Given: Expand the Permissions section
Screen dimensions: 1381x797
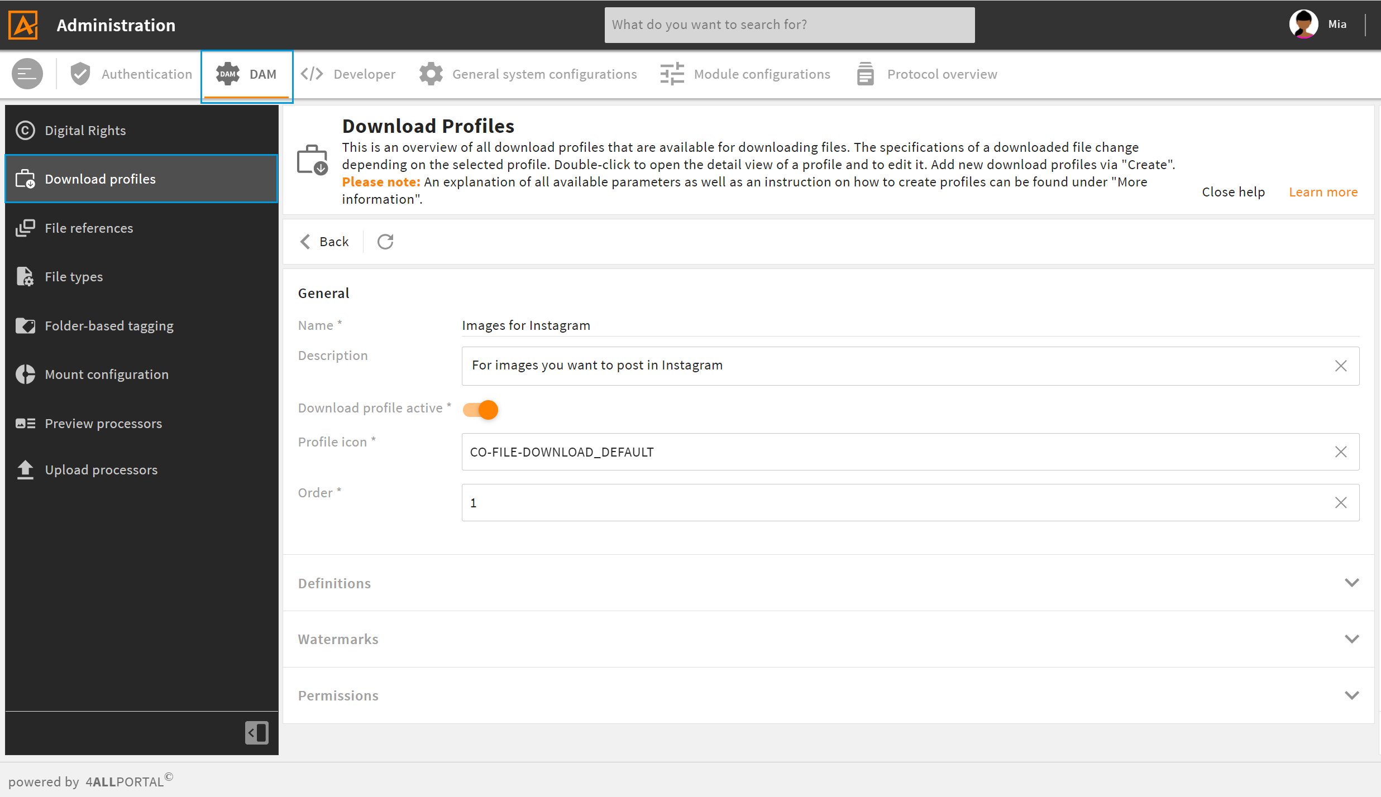Looking at the screenshot, I should pyautogui.click(x=828, y=695).
